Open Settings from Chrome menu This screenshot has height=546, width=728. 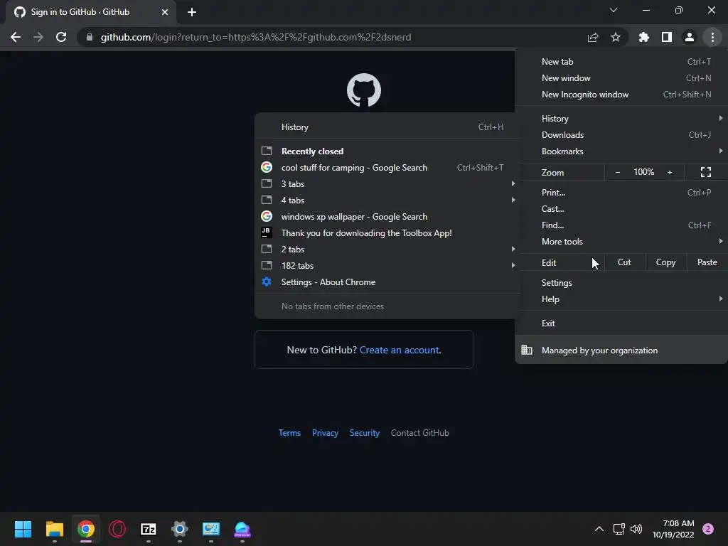pos(621,283)
